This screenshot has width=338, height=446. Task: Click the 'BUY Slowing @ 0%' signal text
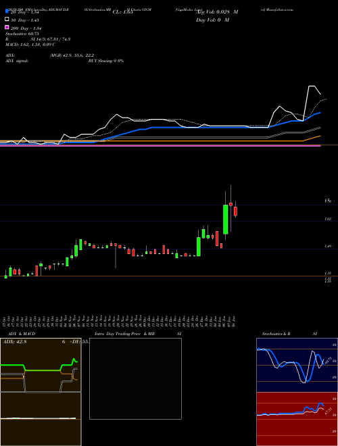106,61
